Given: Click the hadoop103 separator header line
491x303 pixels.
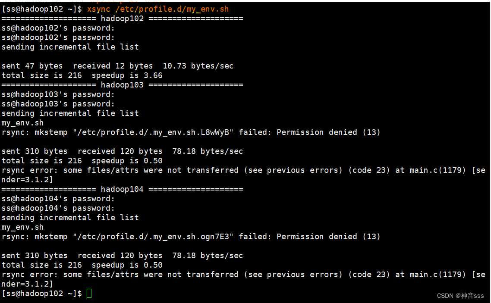Looking at the screenshot, I should point(122,85).
